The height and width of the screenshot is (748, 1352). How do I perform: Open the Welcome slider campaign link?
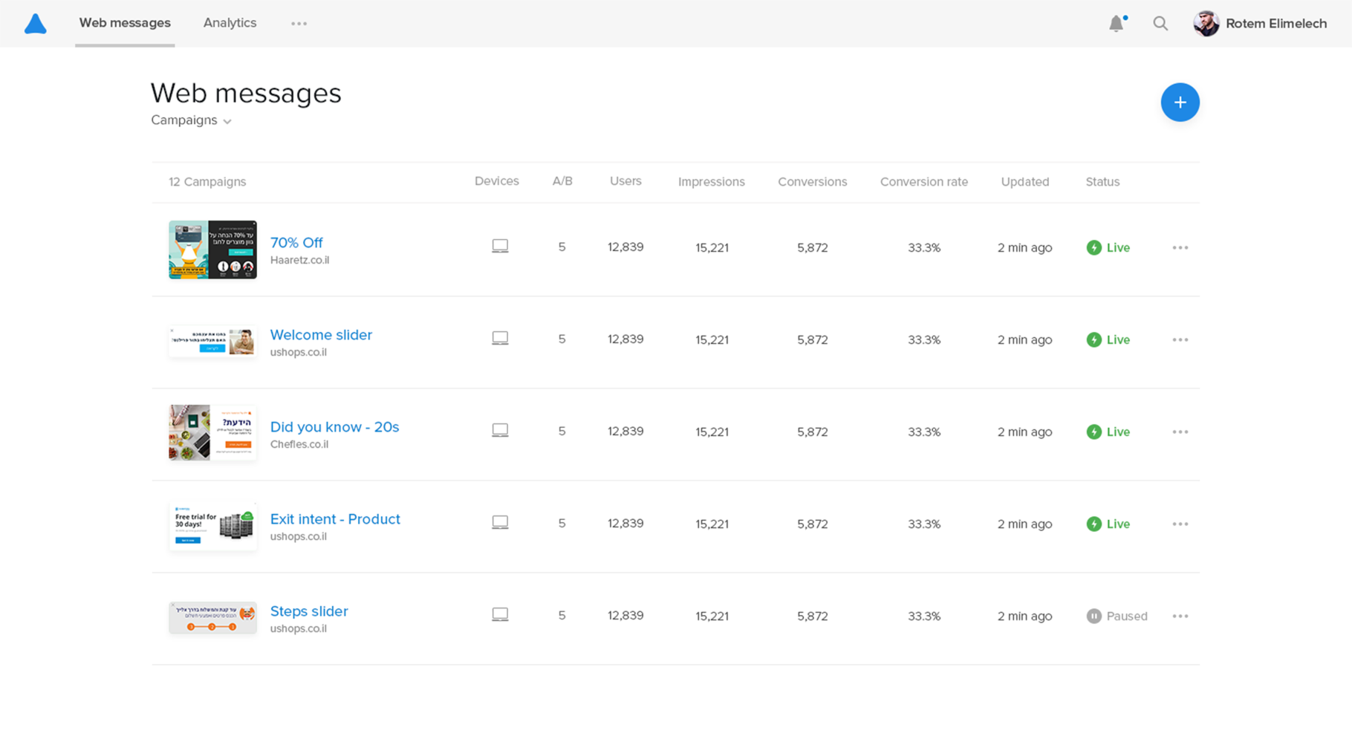tap(321, 335)
